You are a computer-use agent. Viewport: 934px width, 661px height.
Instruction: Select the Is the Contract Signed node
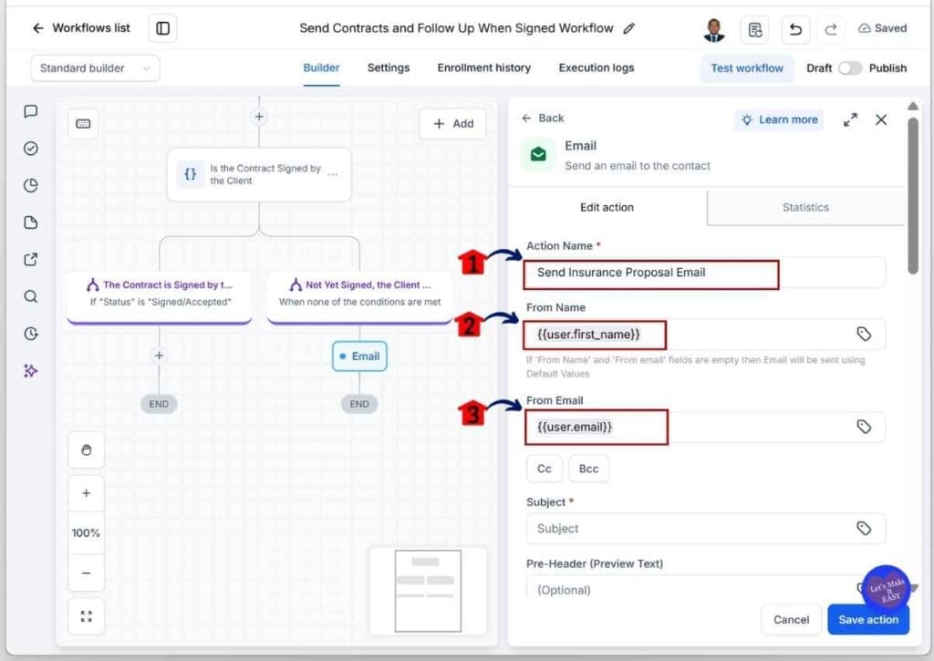[259, 174]
